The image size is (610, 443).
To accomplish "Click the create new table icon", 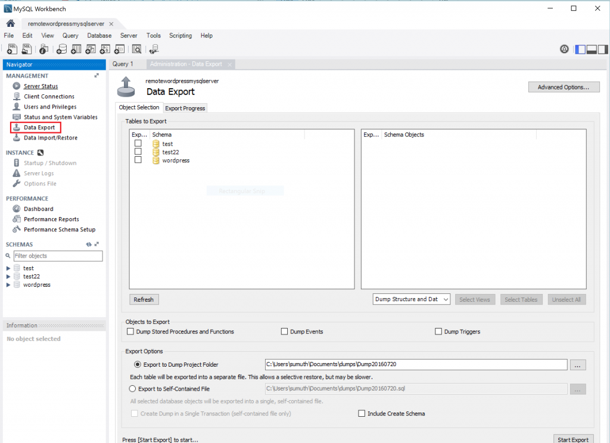I will coord(76,49).
